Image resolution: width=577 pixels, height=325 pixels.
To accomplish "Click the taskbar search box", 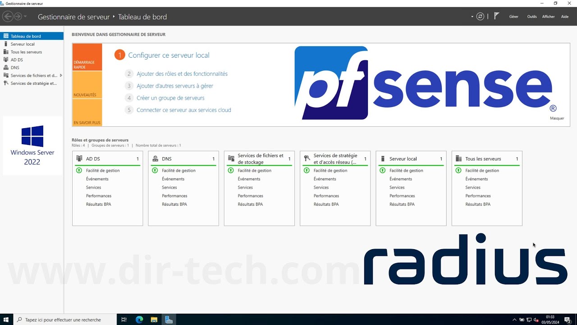I will click(x=65, y=320).
